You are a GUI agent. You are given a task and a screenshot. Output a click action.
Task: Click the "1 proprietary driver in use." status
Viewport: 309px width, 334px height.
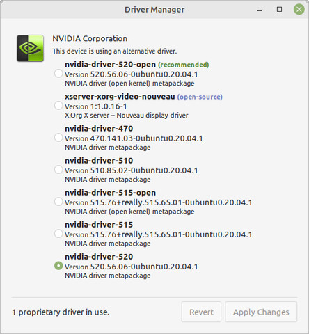(61, 312)
